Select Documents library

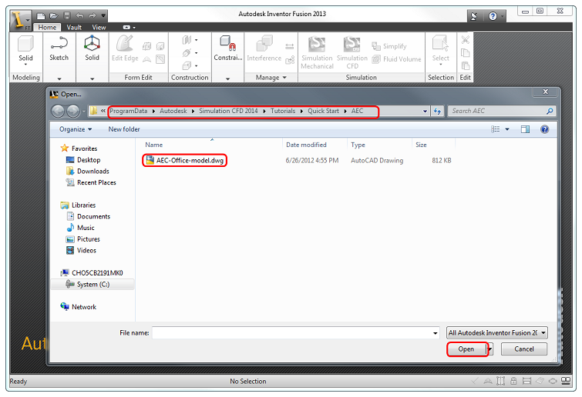coord(89,217)
